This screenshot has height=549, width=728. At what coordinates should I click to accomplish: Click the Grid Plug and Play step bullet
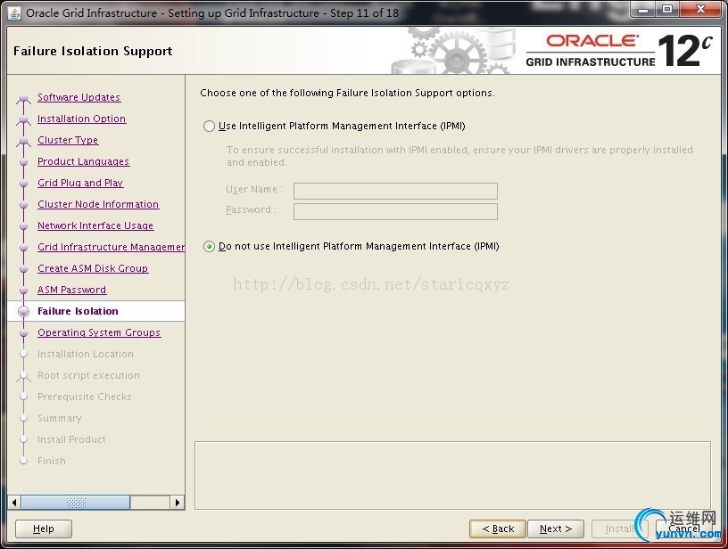[24, 184]
